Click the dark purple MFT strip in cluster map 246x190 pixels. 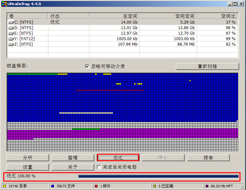click(x=110, y=90)
